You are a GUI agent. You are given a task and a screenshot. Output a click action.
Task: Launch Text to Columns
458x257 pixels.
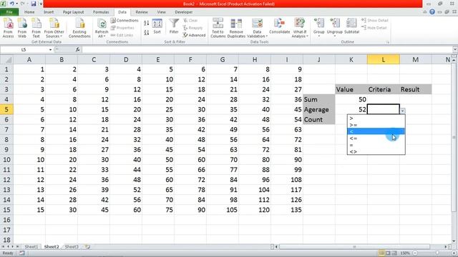tap(218, 28)
